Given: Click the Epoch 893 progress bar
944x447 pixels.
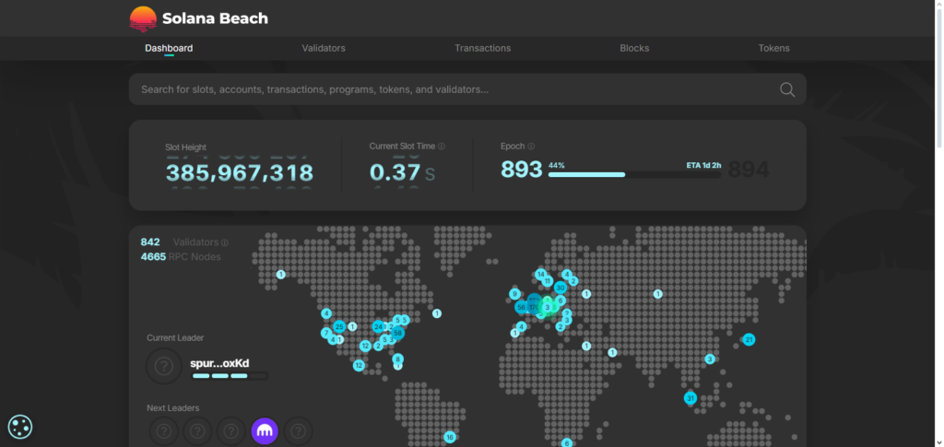Looking at the screenshot, I should tap(634, 174).
